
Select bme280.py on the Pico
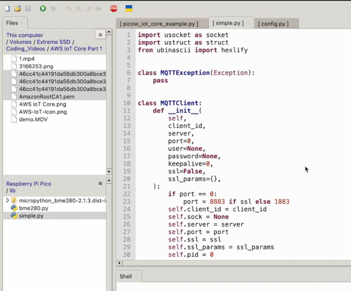pos(33,208)
